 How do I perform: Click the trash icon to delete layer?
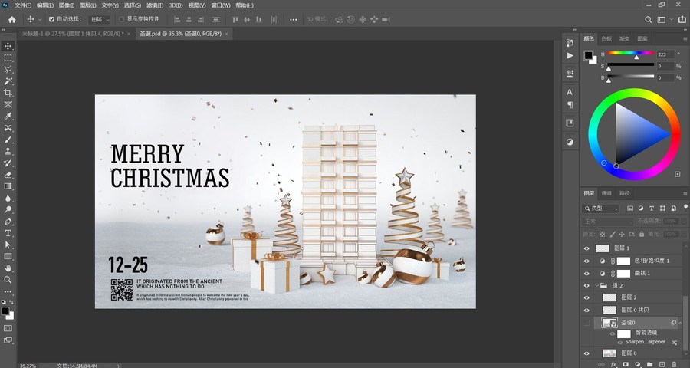(x=674, y=364)
